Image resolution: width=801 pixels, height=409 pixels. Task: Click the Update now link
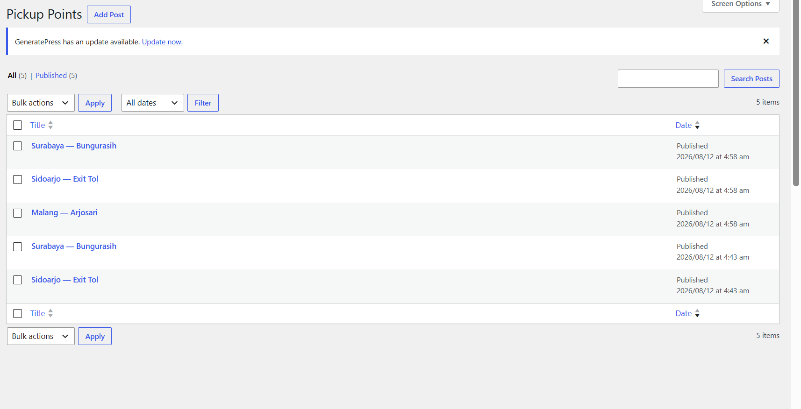point(162,42)
